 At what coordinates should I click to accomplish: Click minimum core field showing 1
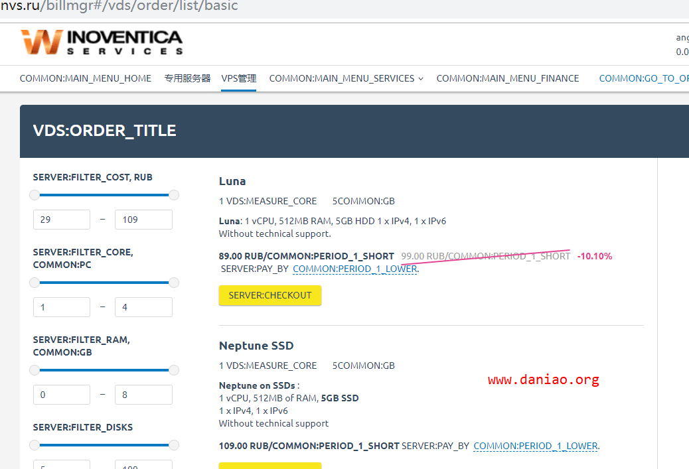(x=62, y=307)
